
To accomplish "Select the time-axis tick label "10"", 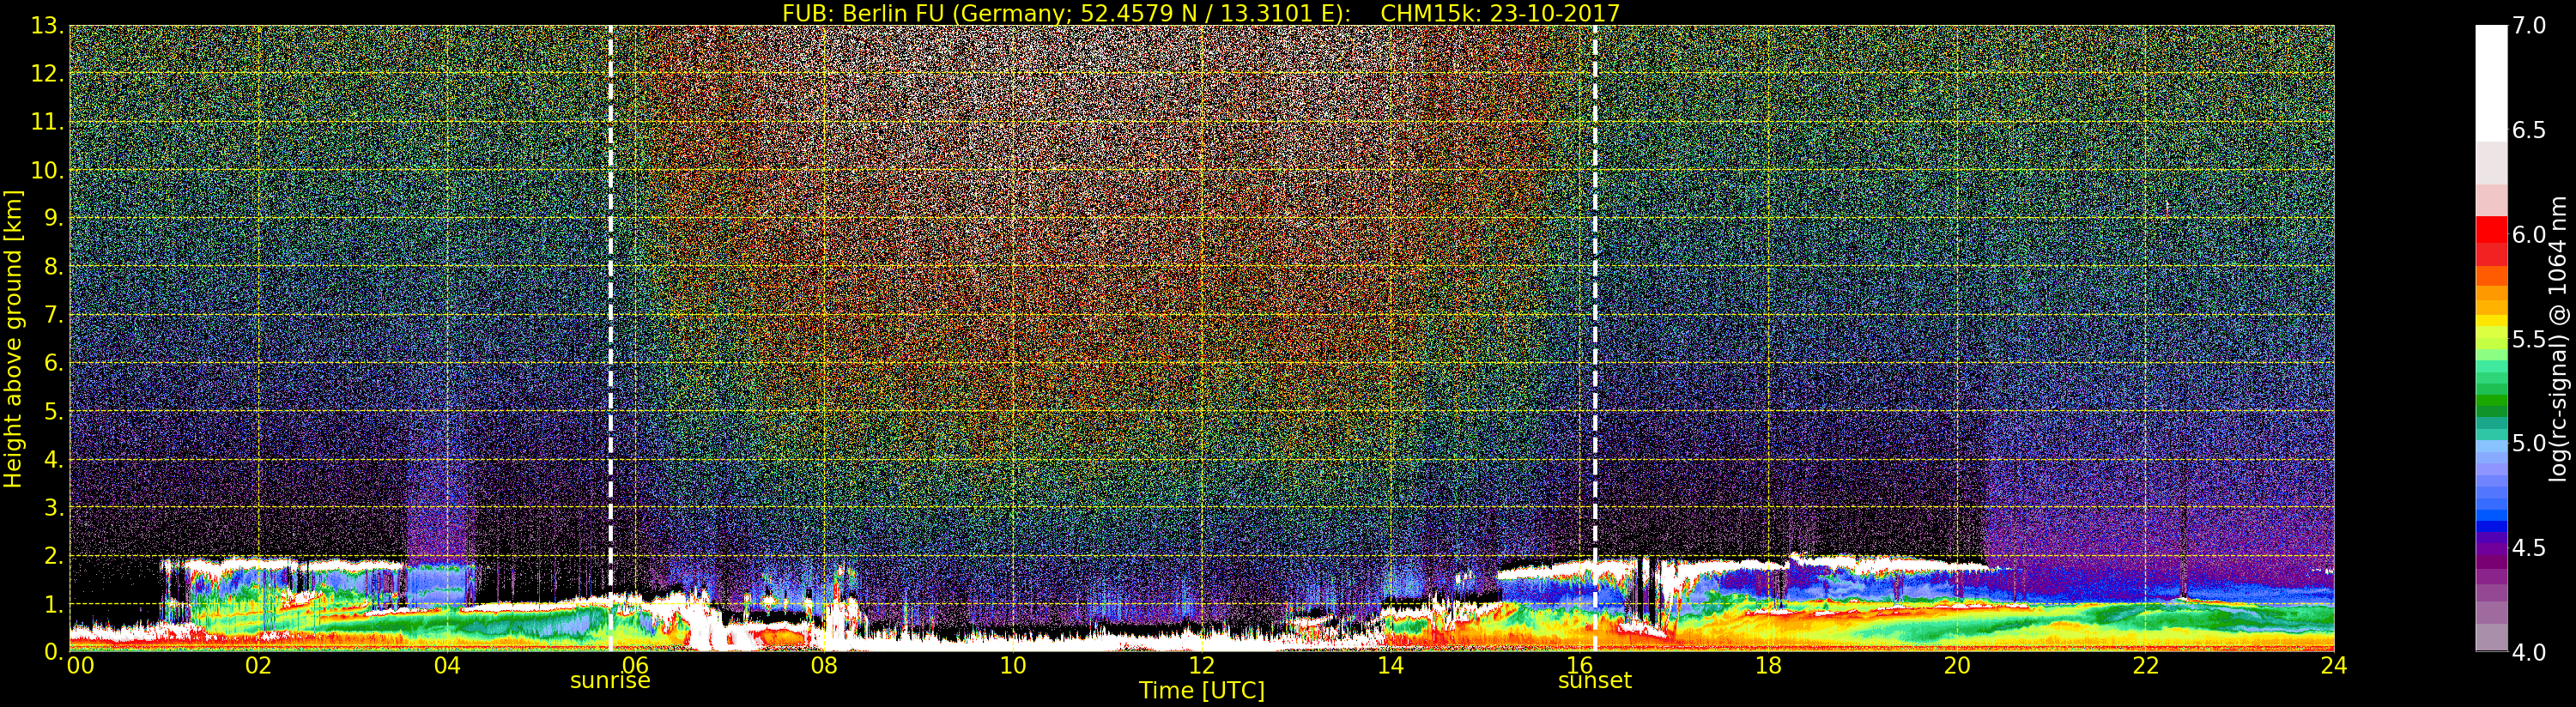I will [1013, 665].
